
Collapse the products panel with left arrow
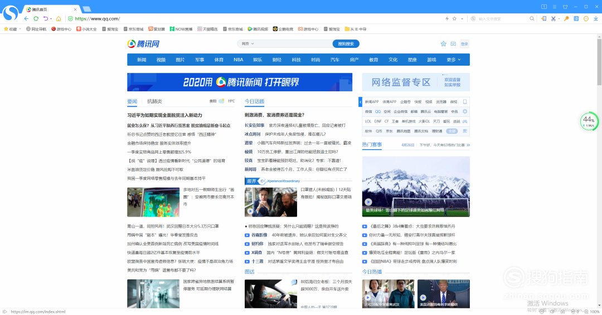(360, 102)
